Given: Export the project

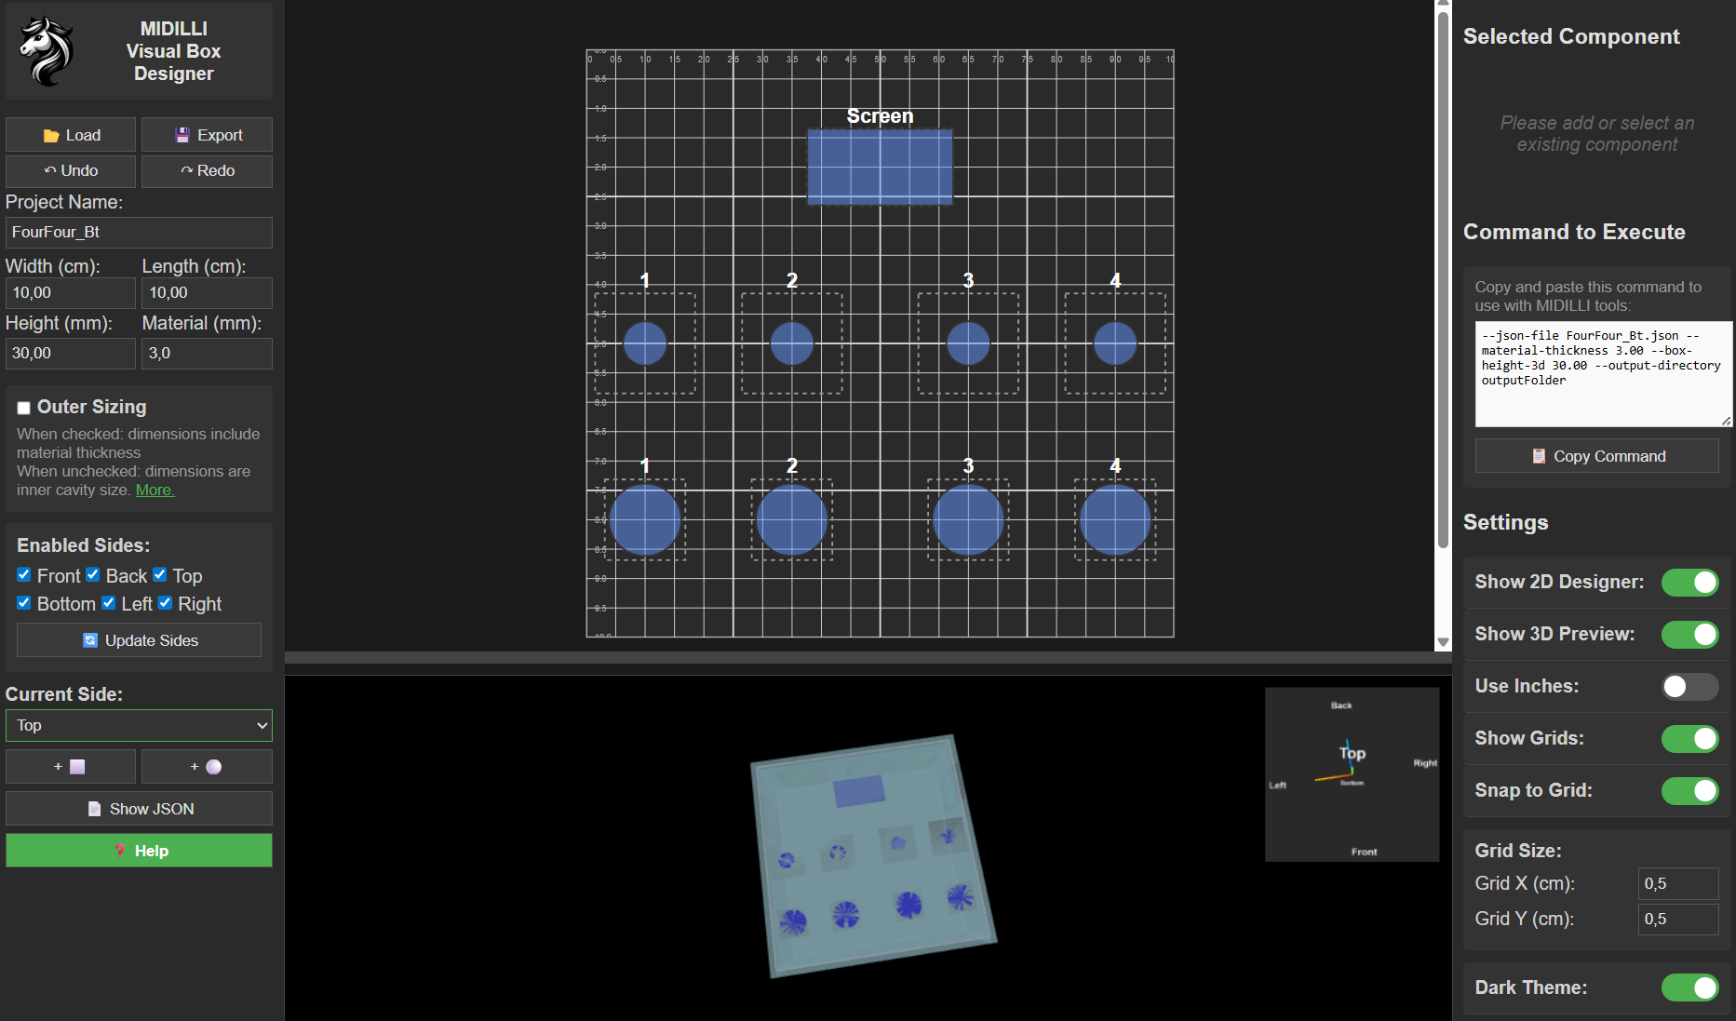Looking at the screenshot, I should coord(207,135).
